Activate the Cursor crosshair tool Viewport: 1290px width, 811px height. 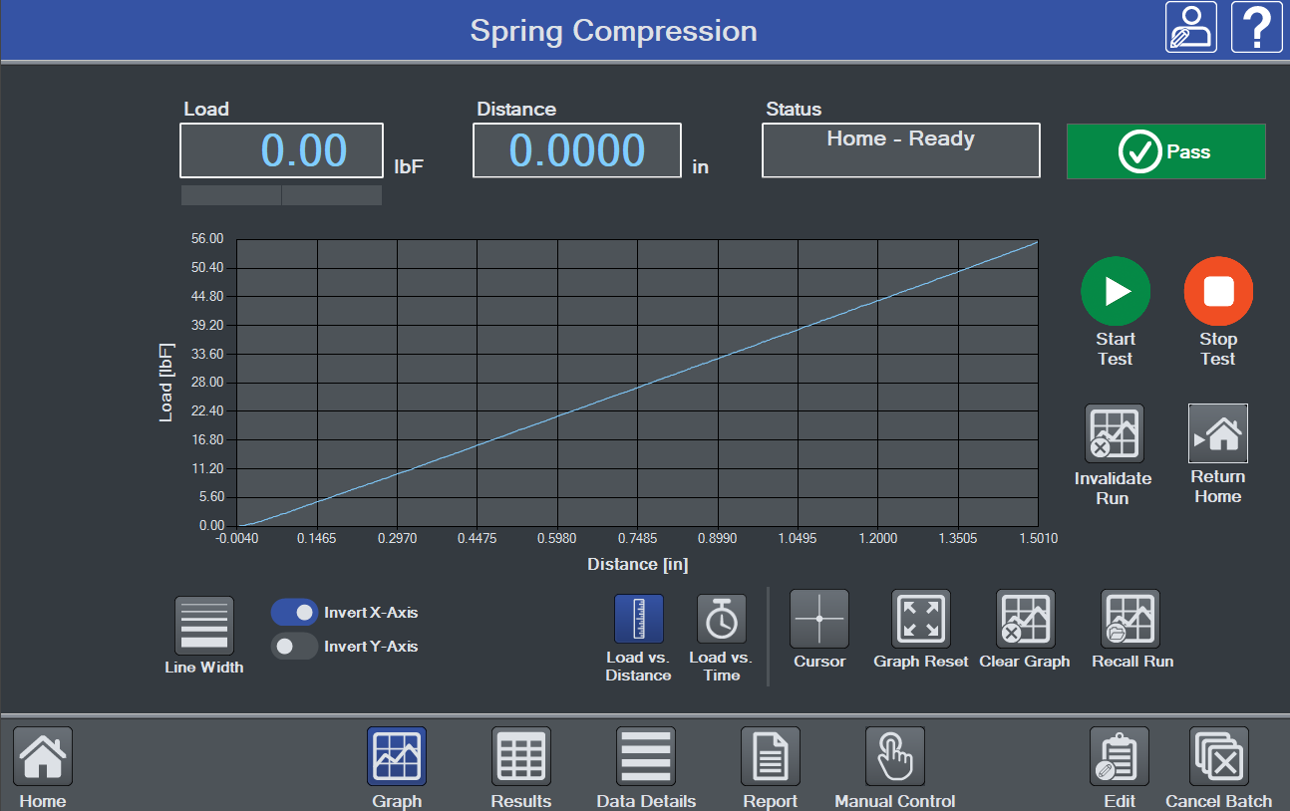819,619
